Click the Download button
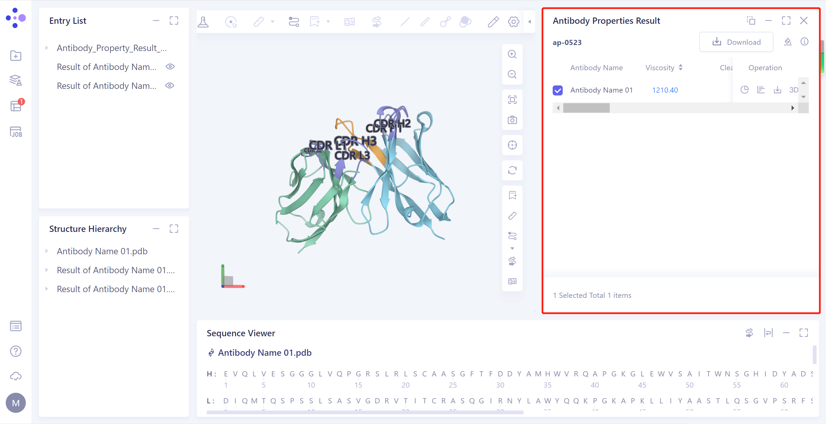 pyautogui.click(x=736, y=42)
